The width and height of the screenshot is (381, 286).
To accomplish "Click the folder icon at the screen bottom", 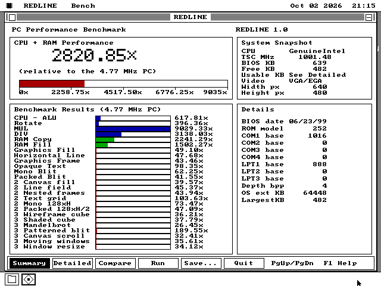I will click(12, 279).
